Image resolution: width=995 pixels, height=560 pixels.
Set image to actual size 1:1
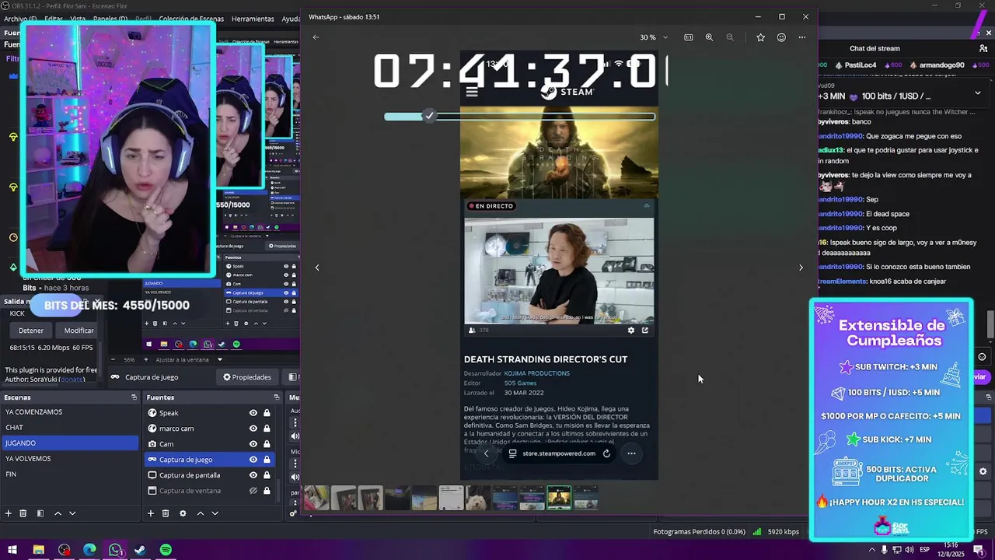(688, 37)
